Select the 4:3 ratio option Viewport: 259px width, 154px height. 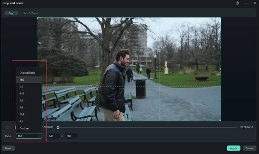coord(29,100)
